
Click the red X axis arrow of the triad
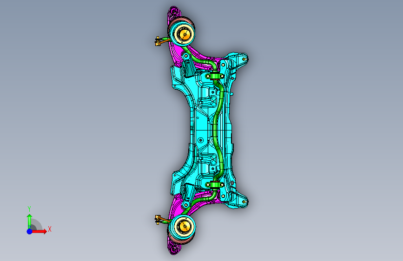tap(39, 231)
